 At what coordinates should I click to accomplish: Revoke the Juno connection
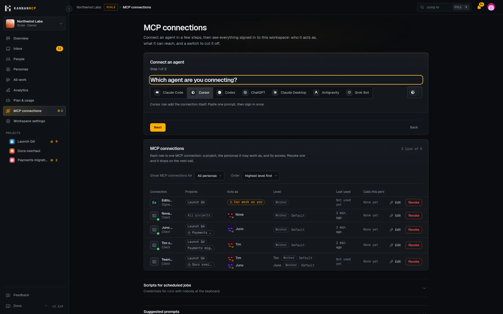(x=414, y=230)
